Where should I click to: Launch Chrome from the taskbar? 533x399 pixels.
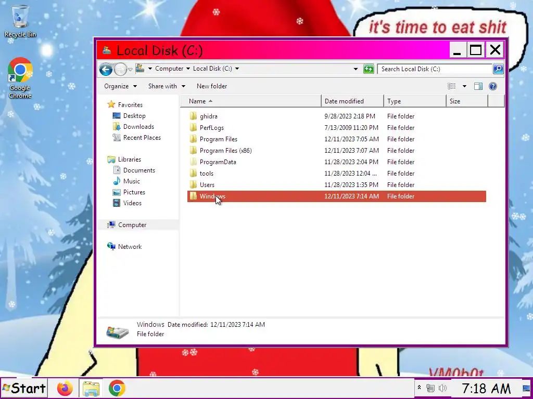point(117,388)
